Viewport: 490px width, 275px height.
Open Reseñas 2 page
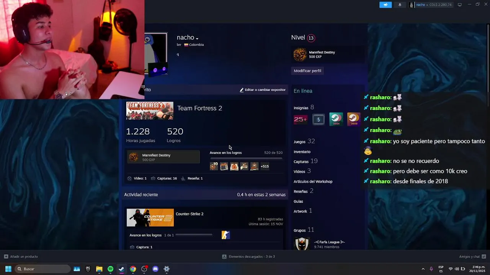[x=304, y=191]
